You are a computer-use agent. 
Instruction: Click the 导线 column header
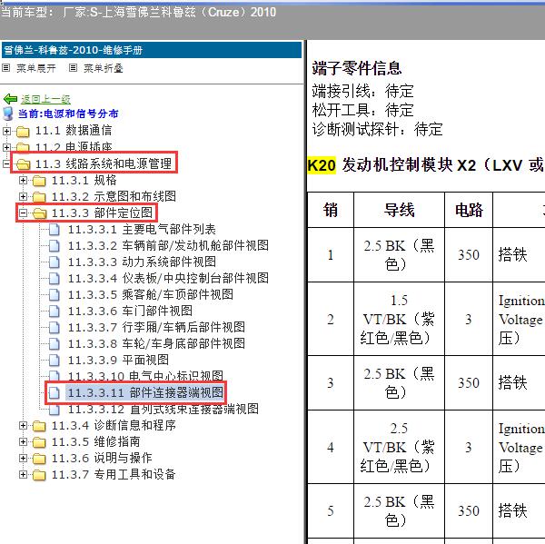tap(399, 210)
